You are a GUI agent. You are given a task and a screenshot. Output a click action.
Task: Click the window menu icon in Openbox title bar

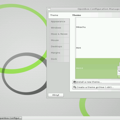[x=49, y=9]
